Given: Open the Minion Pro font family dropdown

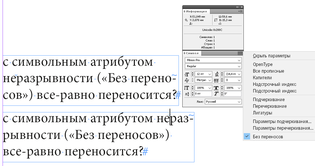Looking at the screenshot, I should pos(213,60).
